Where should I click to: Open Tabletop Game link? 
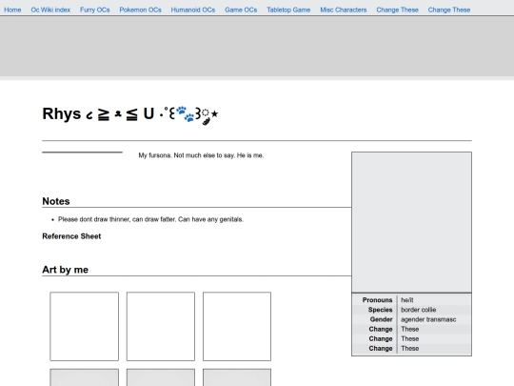click(x=288, y=10)
